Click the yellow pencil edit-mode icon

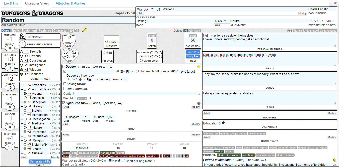[84, 30]
